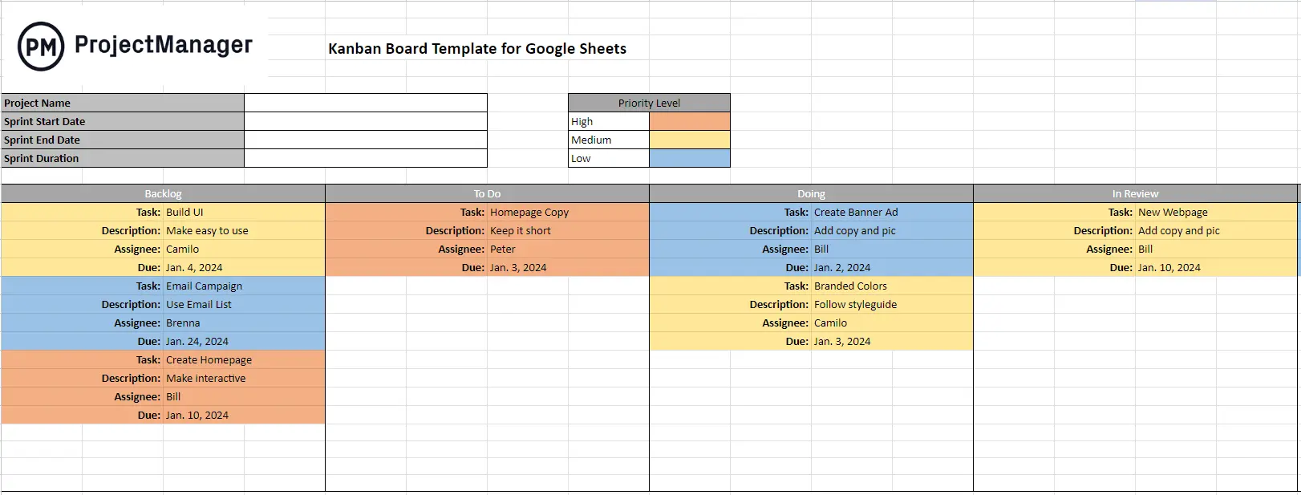Click the Brenna assignee cell
Viewport: 1301px width, 495px height.
pos(244,323)
